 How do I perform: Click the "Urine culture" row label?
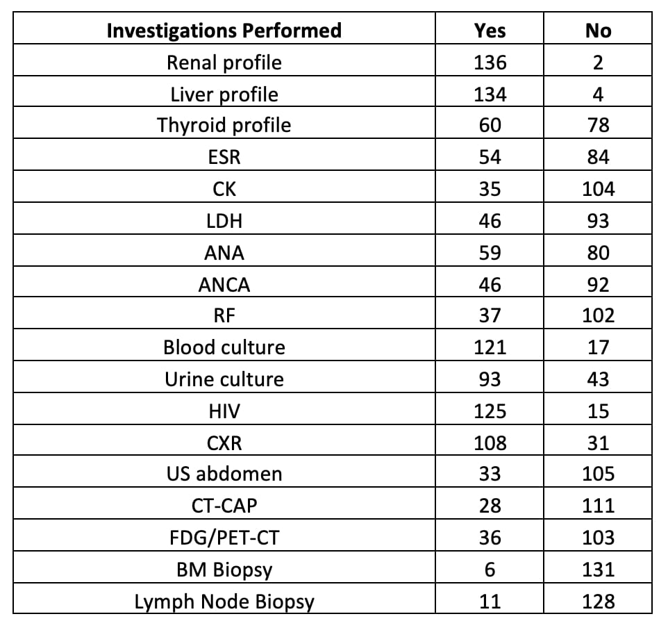click(x=224, y=379)
